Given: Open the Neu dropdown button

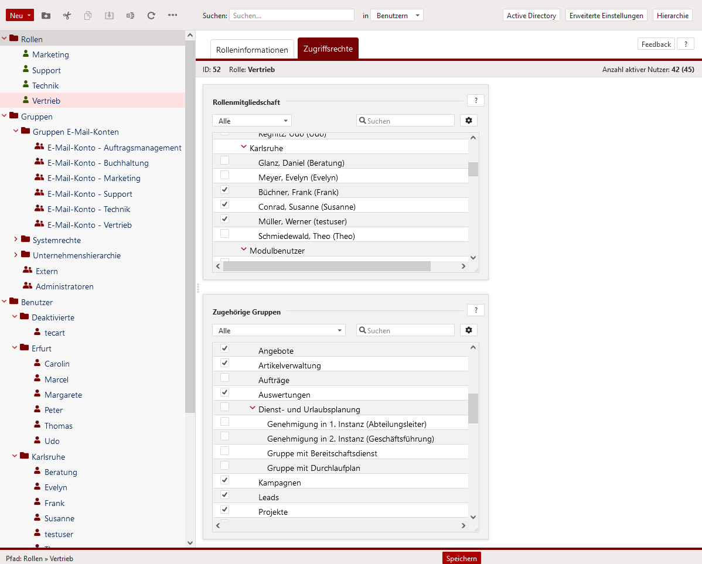Looking at the screenshot, I should (x=20, y=16).
